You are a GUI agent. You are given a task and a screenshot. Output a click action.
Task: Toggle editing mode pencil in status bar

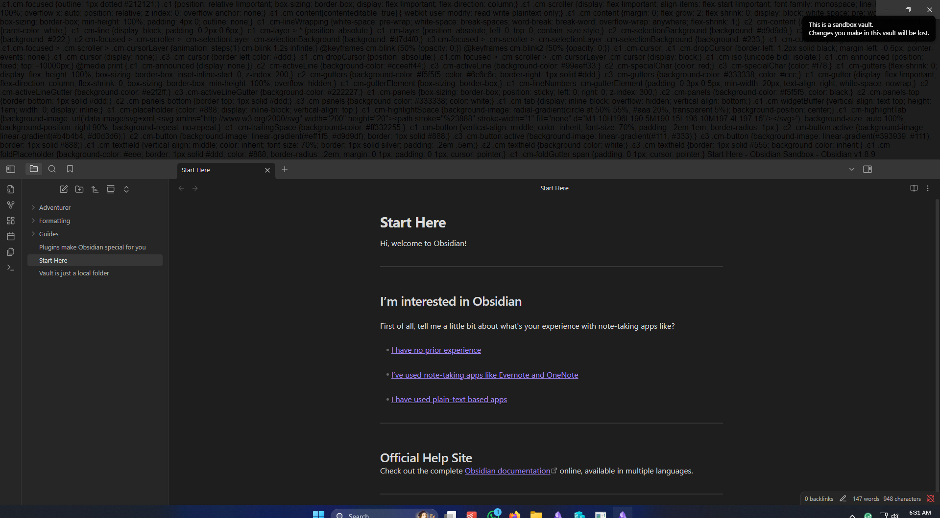click(x=843, y=499)
